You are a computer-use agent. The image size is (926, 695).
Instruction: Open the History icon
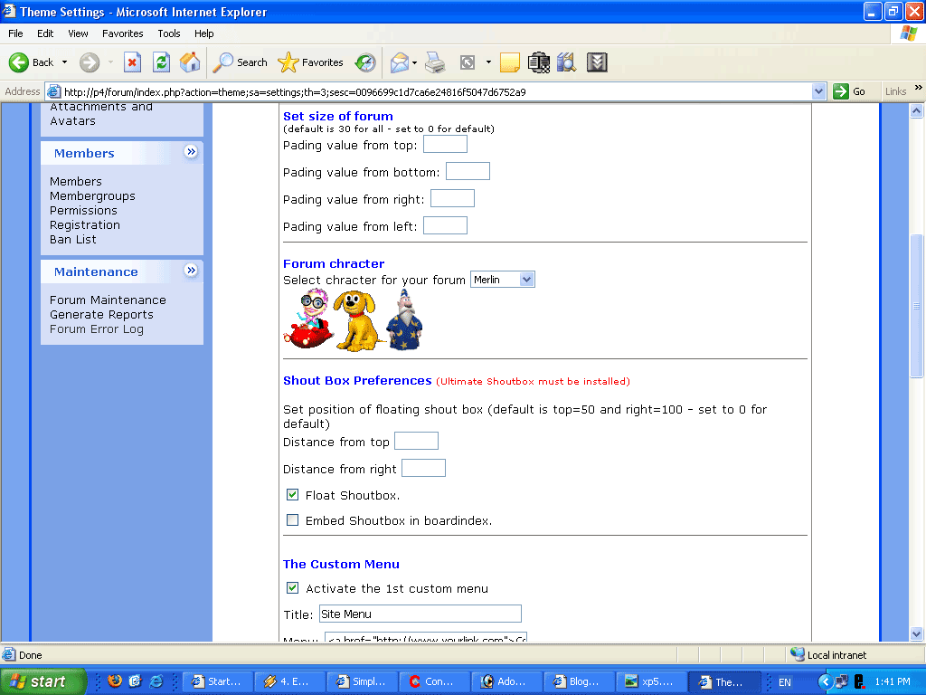coord(365,62)
